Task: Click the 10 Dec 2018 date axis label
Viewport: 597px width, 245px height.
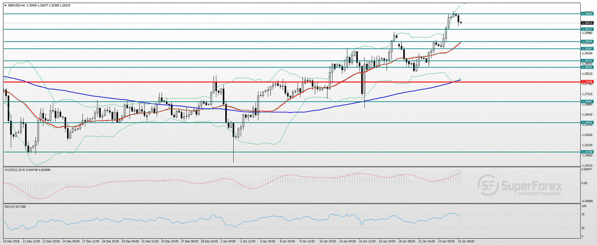Action: [x=11, y=242]
